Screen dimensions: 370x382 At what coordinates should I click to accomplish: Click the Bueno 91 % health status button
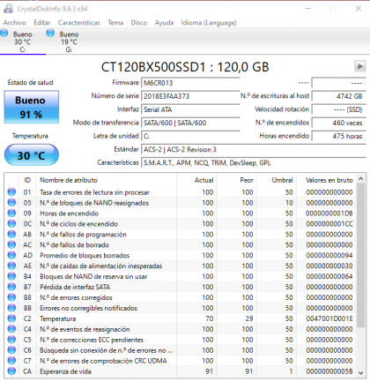32,107
